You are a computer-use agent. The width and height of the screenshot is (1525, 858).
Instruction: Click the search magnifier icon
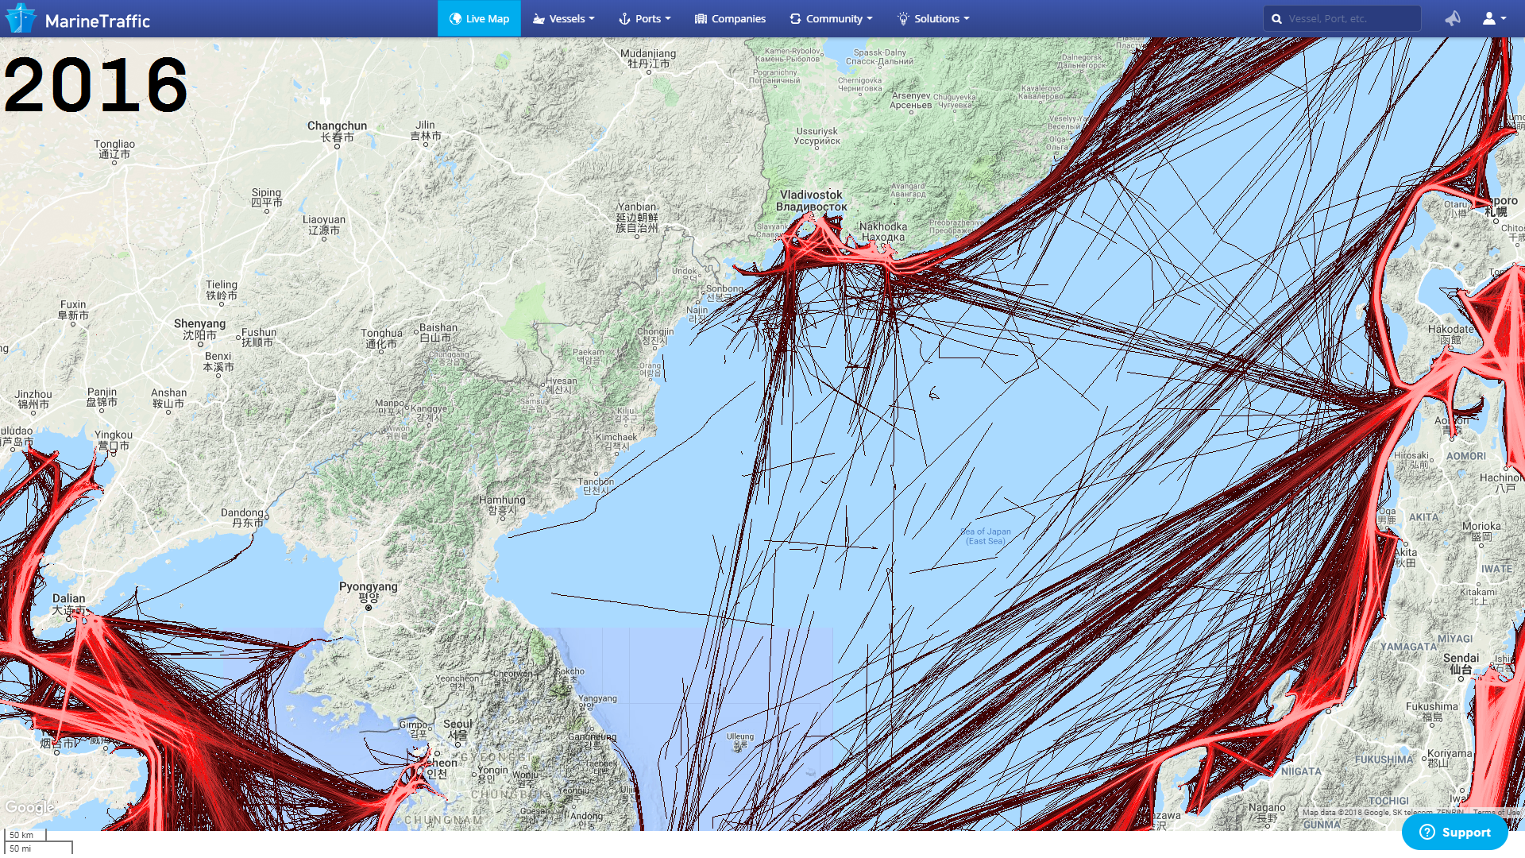pos(1276,19)
